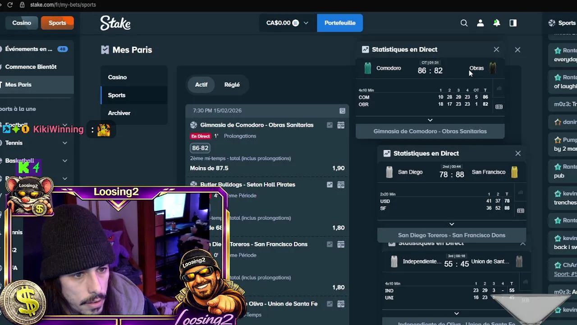Open scoreboard icon on the Union de Santa Fe bet
Image resolution: width=577 pixels, height=325 pixels.
point(341,304)
